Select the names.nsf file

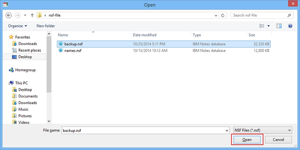tap(164, 51)
